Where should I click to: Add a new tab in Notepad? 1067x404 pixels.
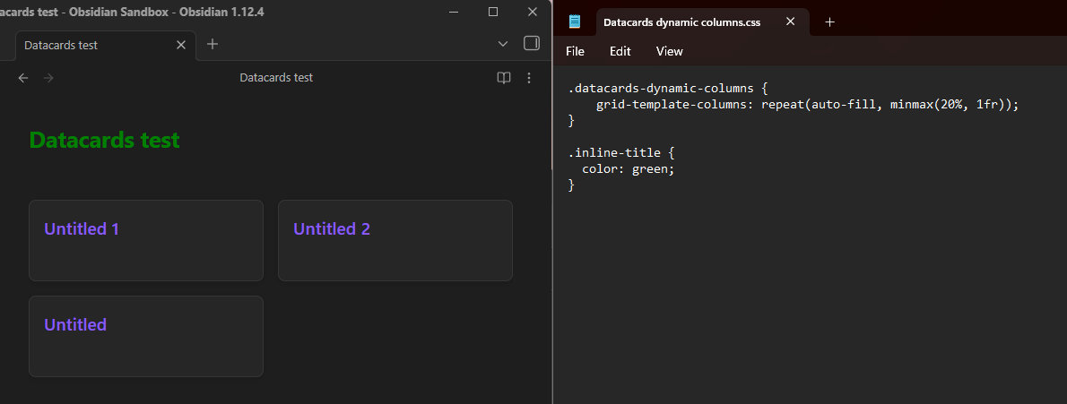coord(829,22)
